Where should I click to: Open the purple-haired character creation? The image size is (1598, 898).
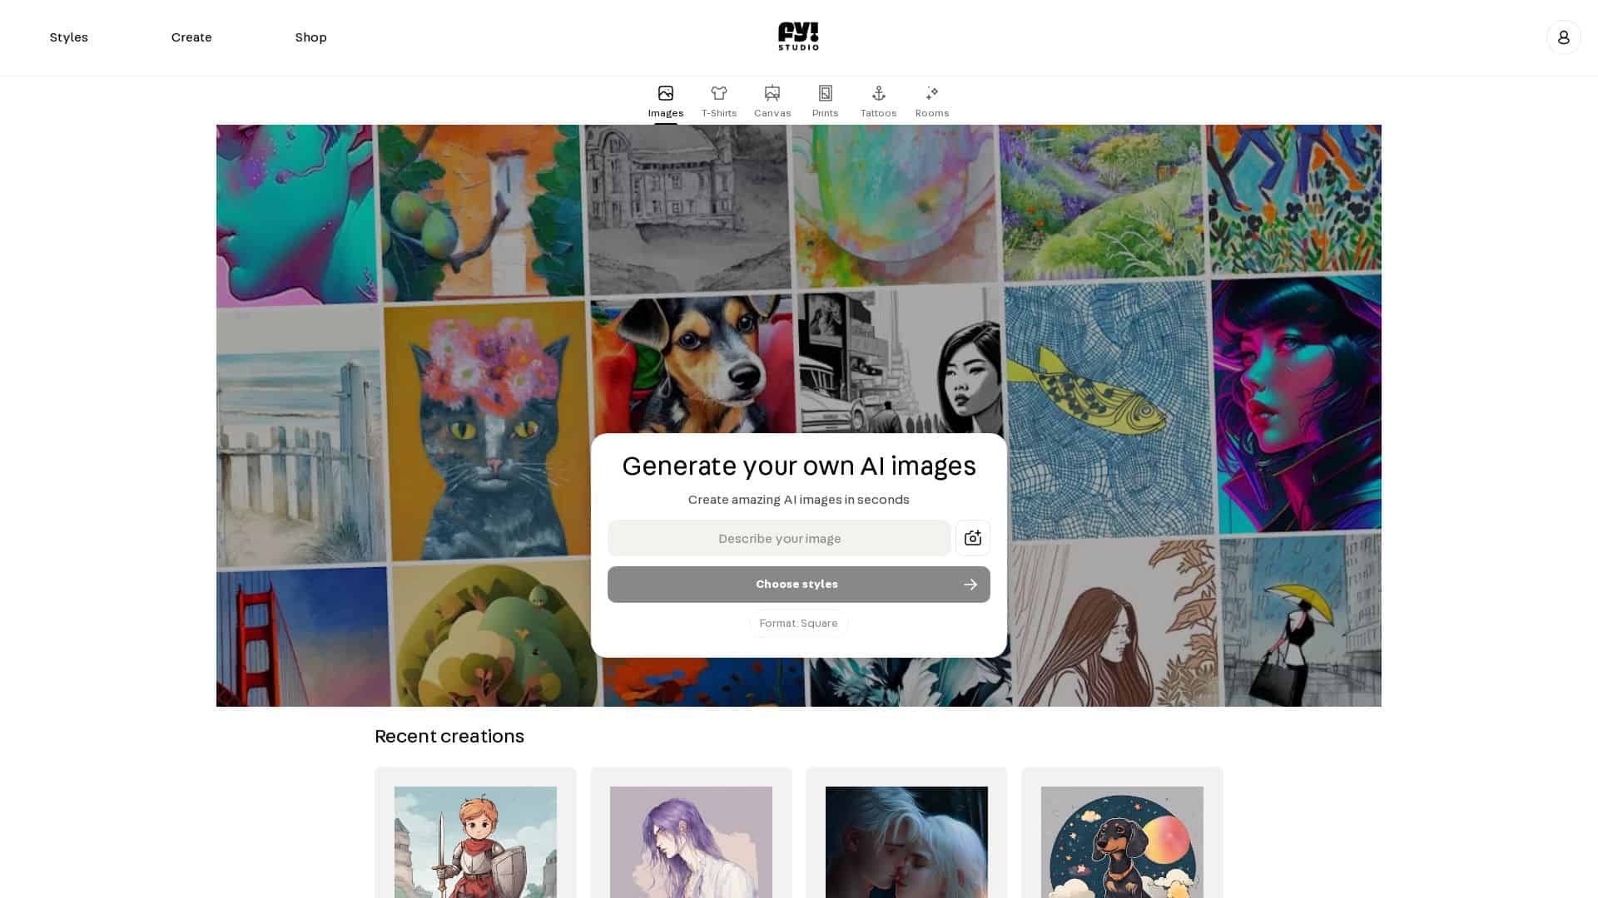[691, 842]
